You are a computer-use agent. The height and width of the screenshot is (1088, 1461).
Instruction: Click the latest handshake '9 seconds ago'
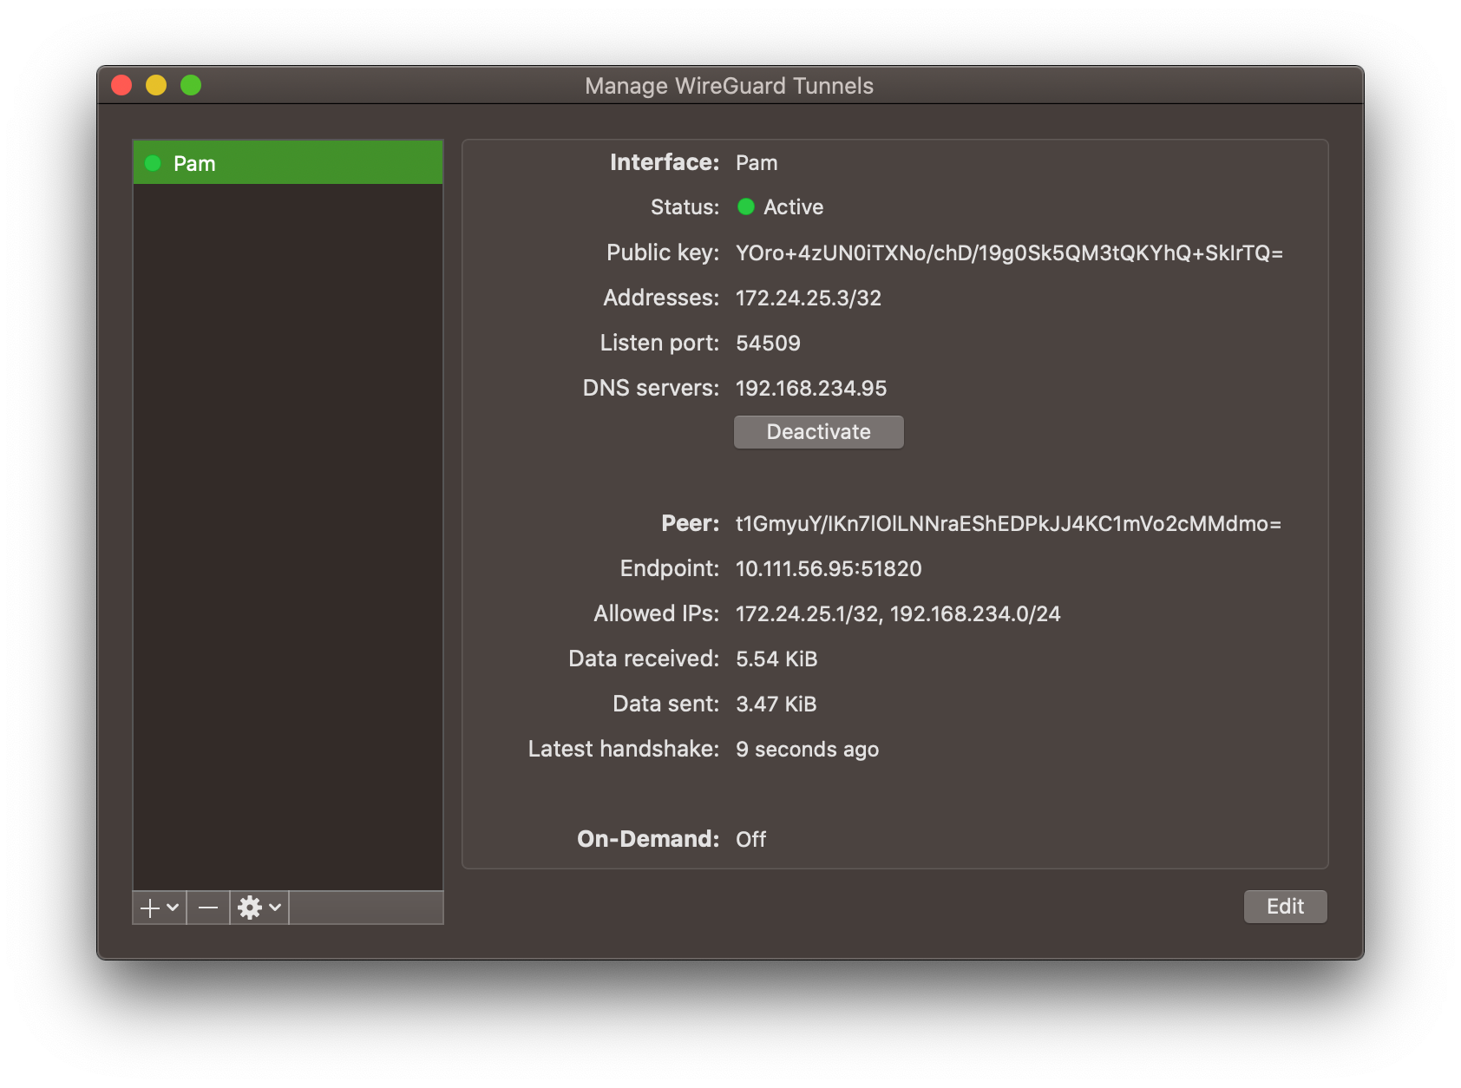(807, 749)
